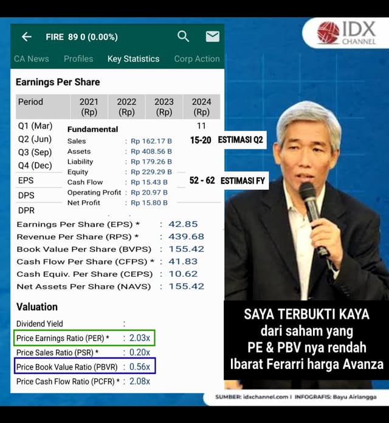Screen dimensions: 389x423
Task: Open the Profiles tab
Action: coord(78,59)
